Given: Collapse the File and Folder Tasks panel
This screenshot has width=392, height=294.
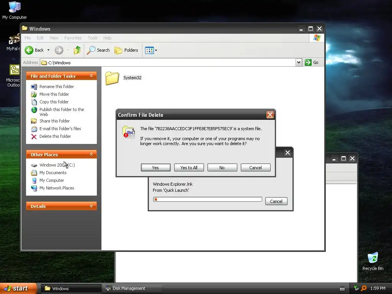Looking at the screenshot, I should click(x=91, y=76).
